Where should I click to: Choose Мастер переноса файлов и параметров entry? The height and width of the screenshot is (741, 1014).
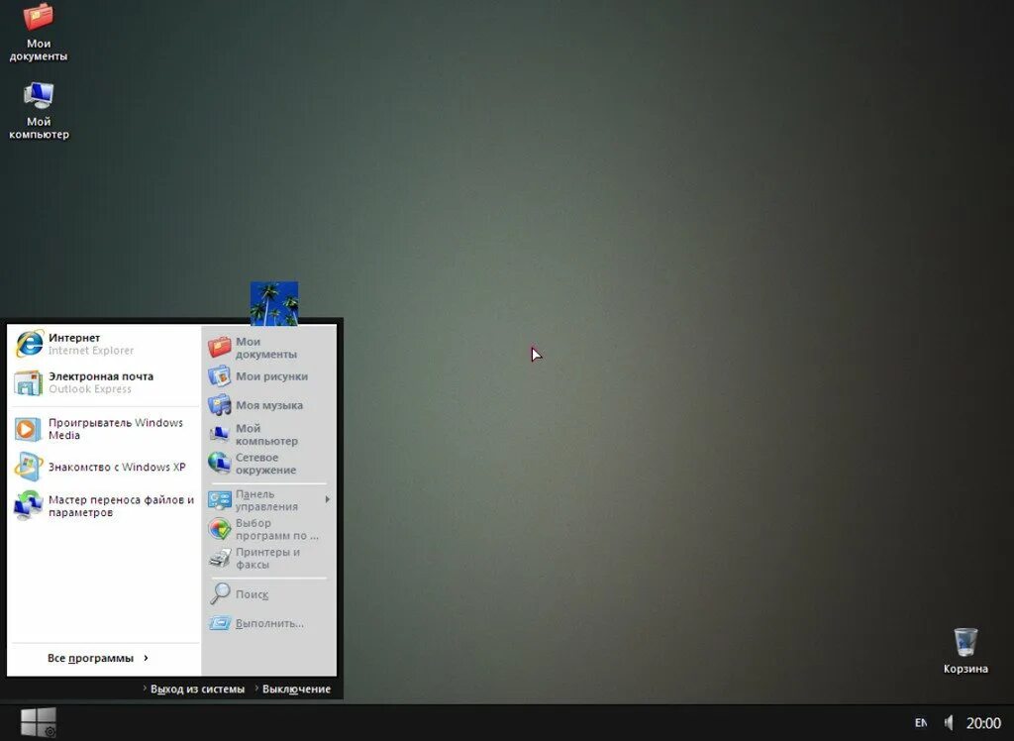(121, 506)
